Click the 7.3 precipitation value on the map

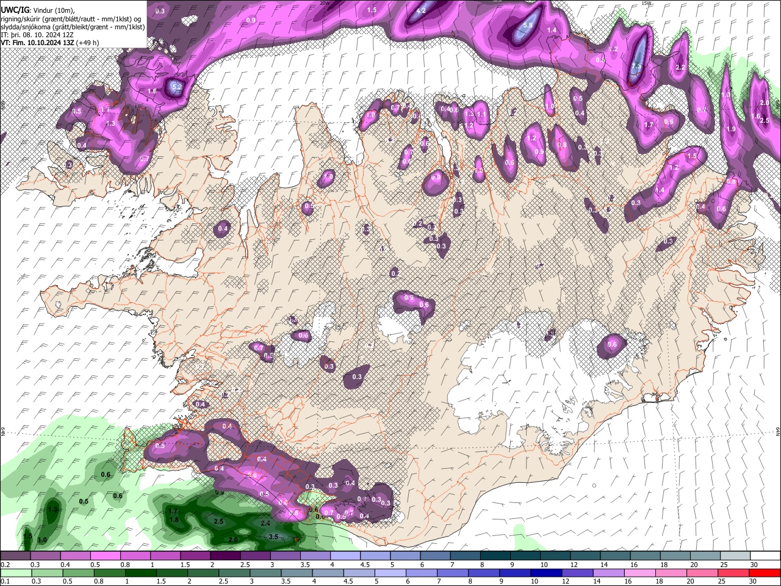click(x=636, y=67)
